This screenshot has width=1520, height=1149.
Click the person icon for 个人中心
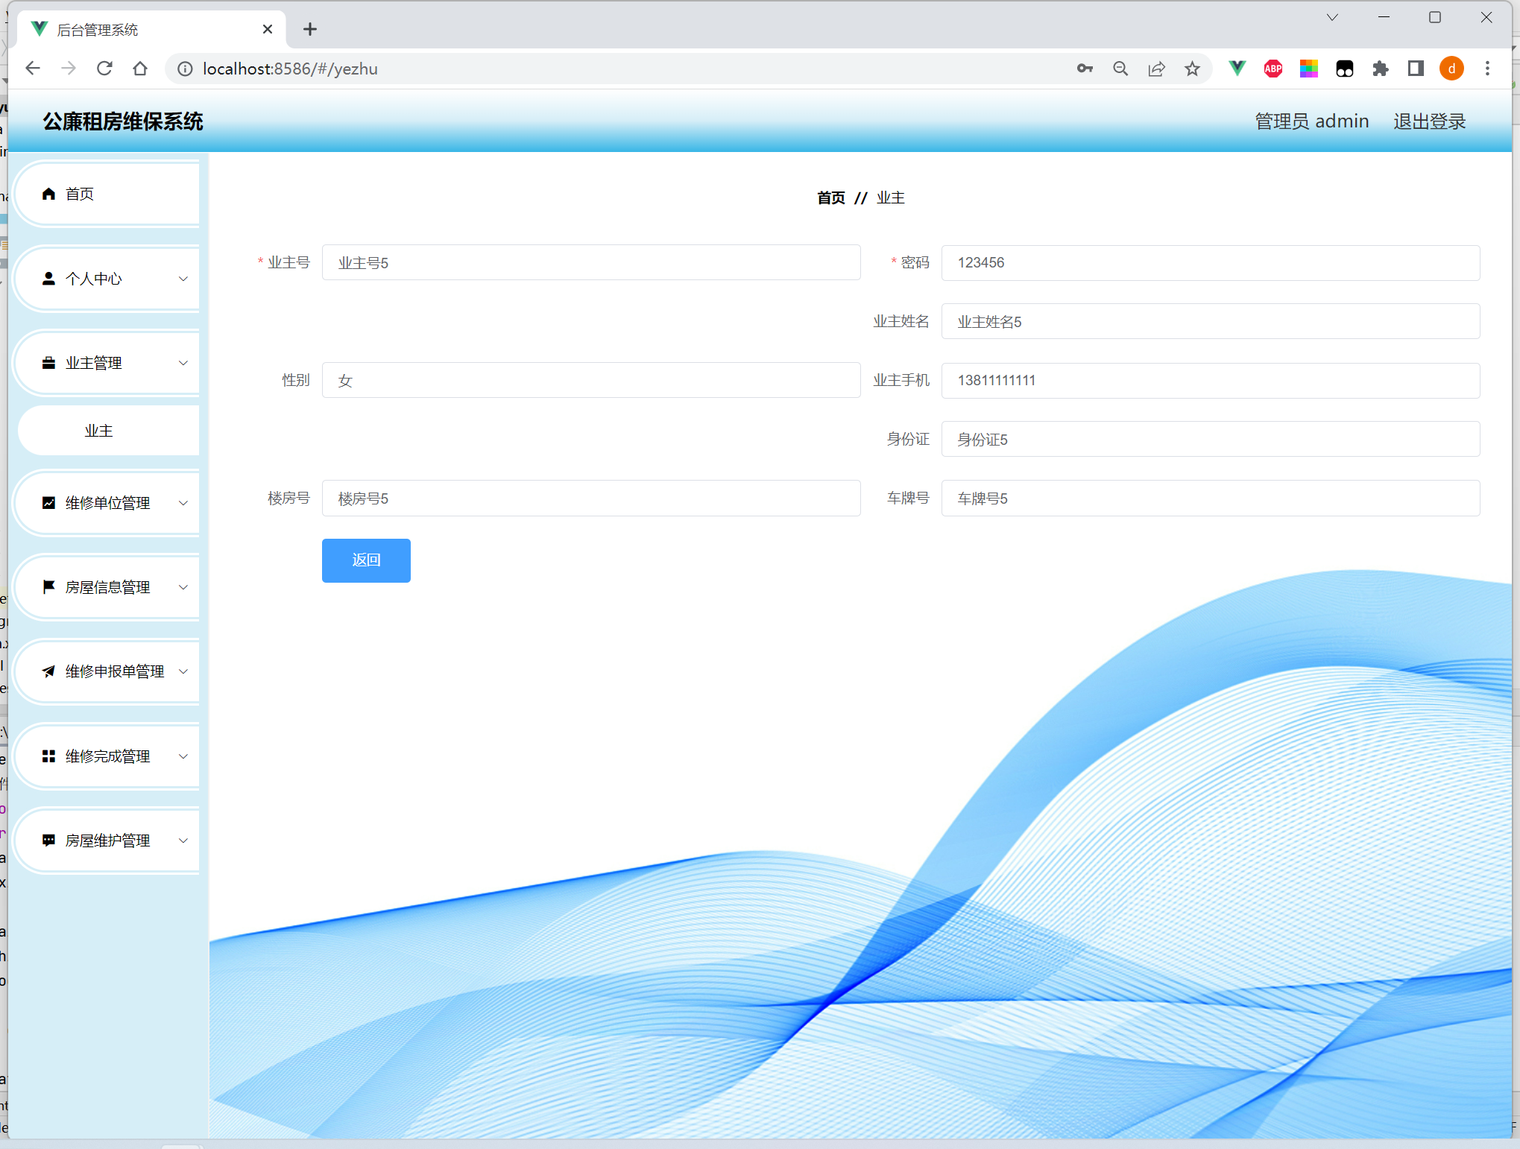coord(49,279)
